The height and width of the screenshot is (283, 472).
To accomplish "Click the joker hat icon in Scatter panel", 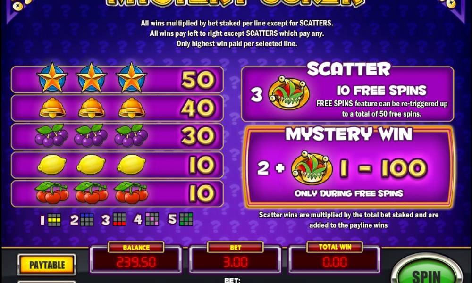I will click(x=289, y=93).
